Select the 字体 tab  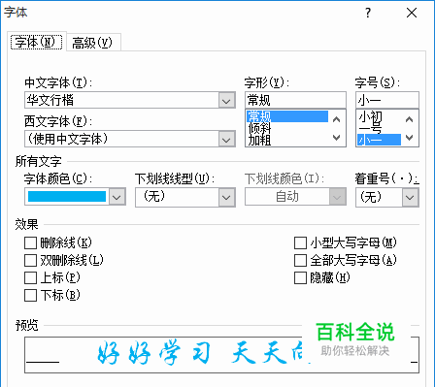[x=36, y=42]
